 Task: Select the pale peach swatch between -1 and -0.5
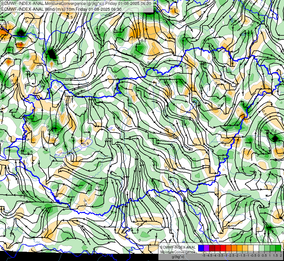pos(251,248)
